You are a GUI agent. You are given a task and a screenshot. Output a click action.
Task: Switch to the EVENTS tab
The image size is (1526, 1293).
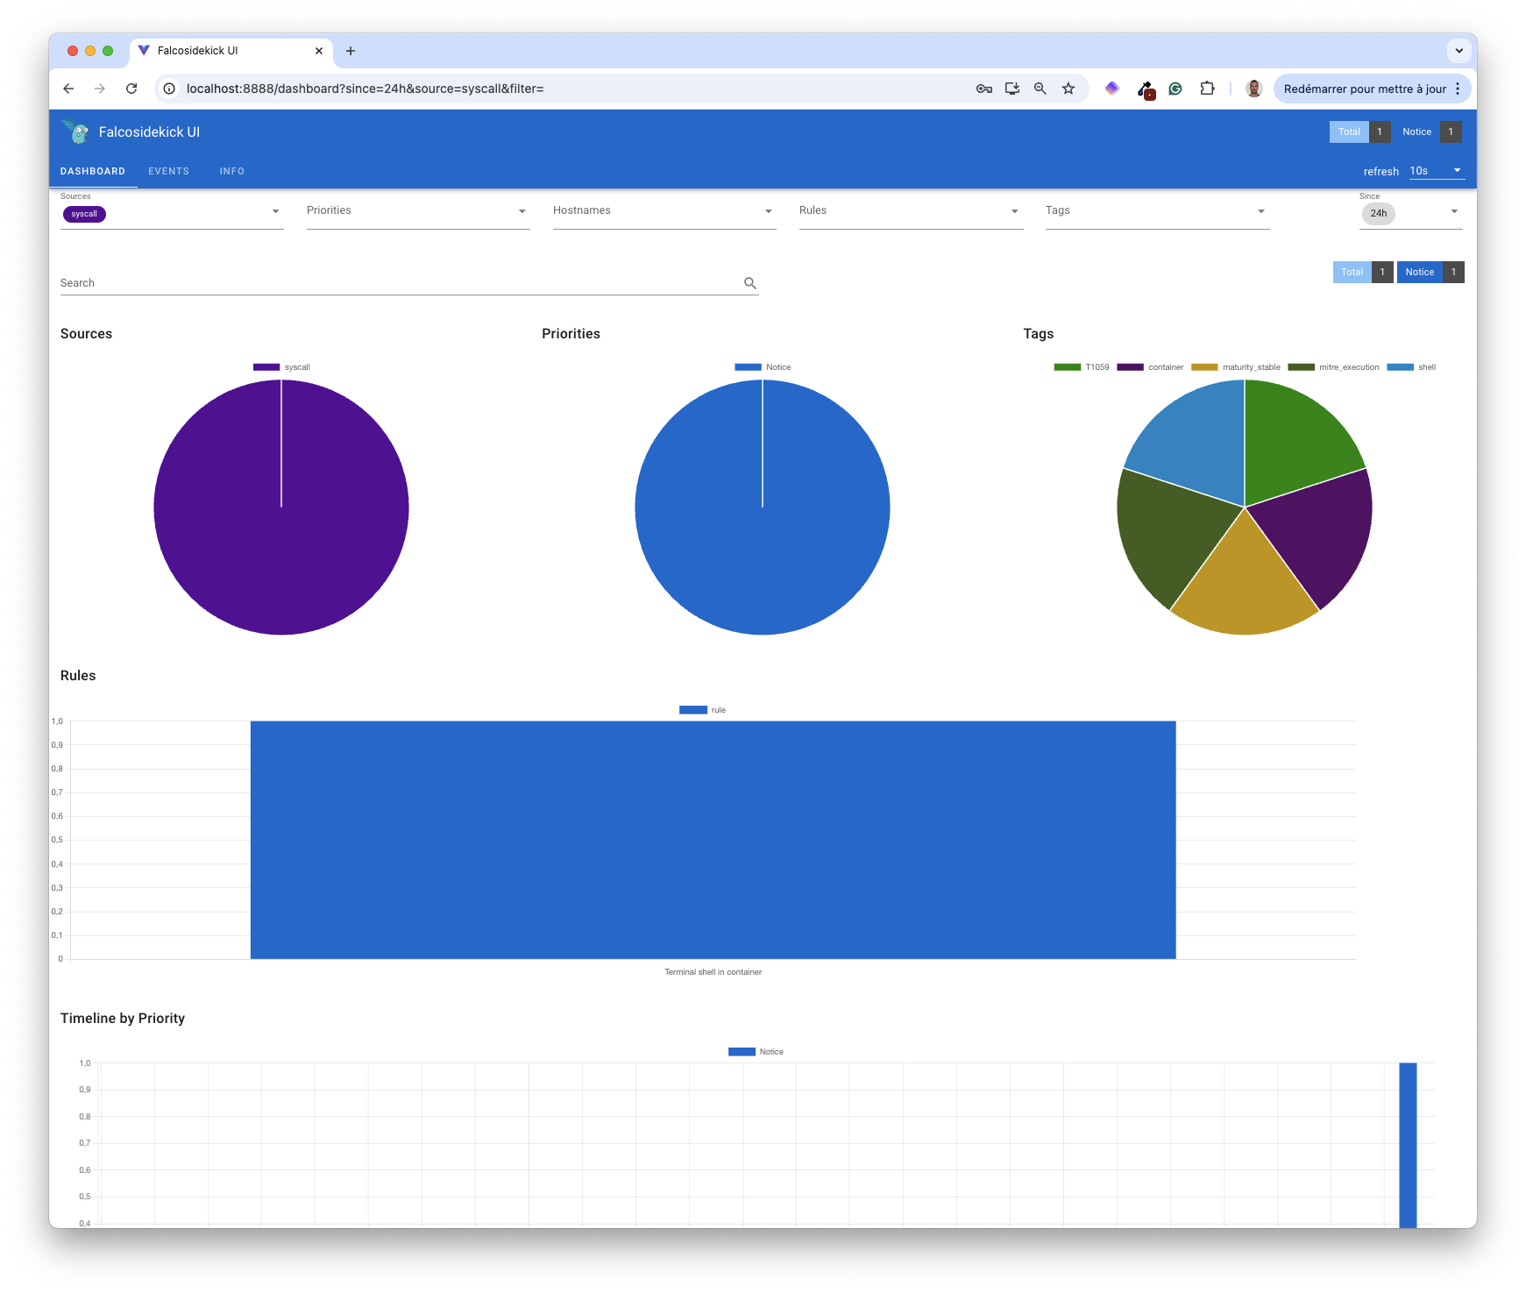pyautogui.click(x=169, y=171)
